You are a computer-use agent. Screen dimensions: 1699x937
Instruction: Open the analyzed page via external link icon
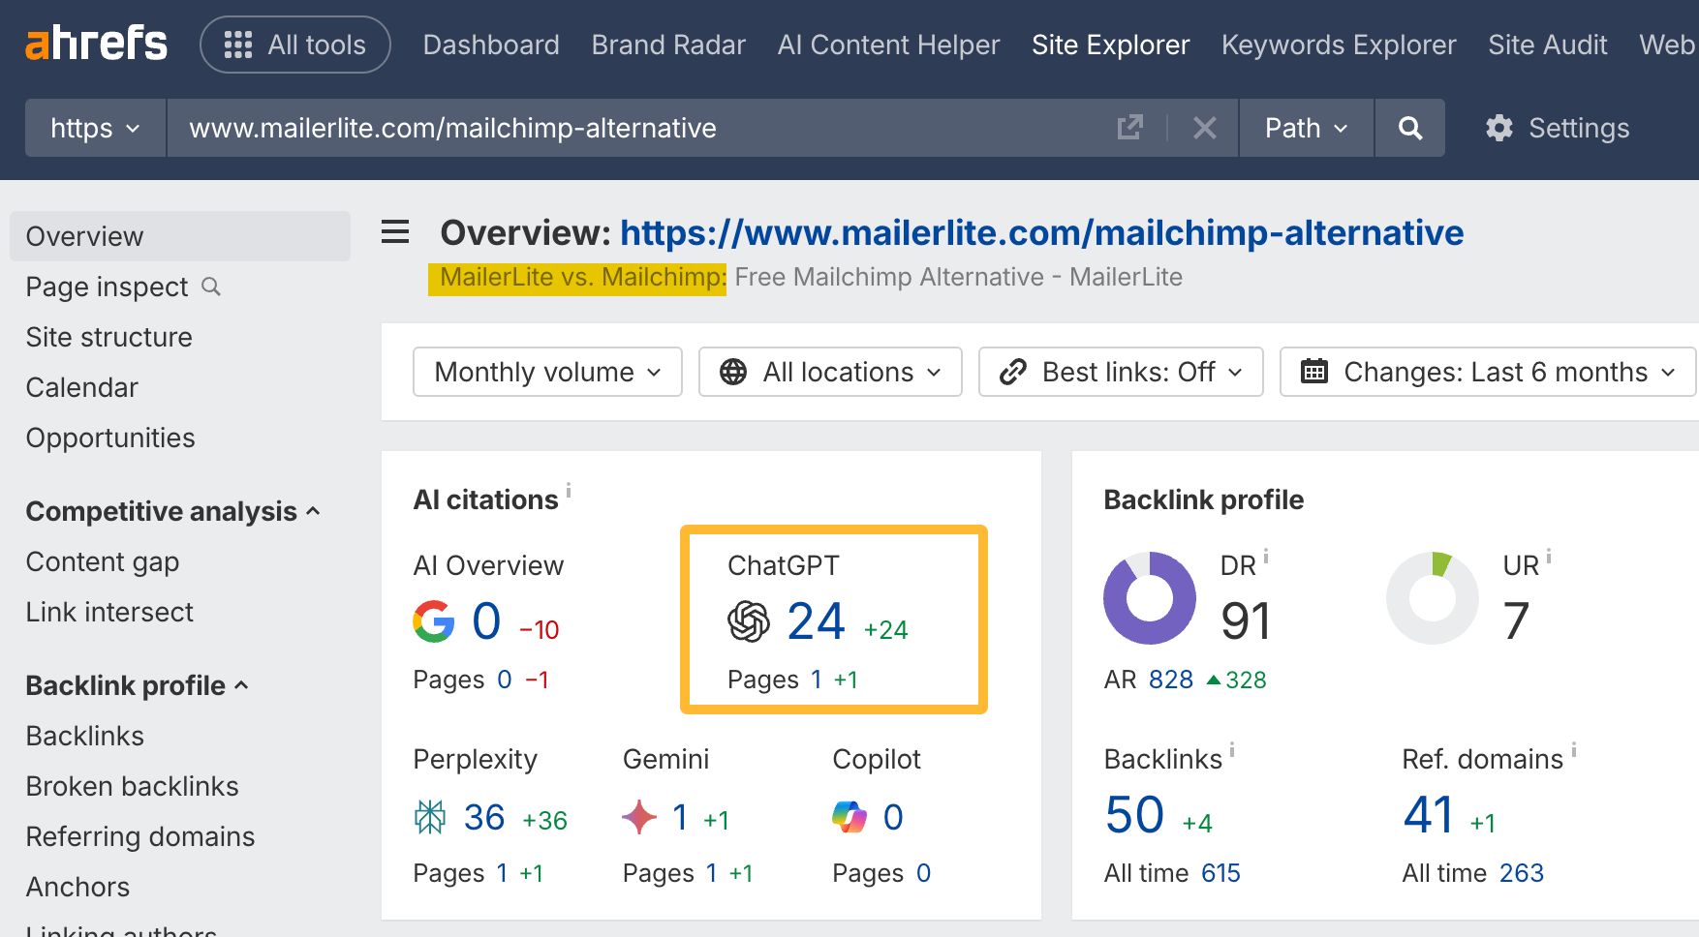1129,127
